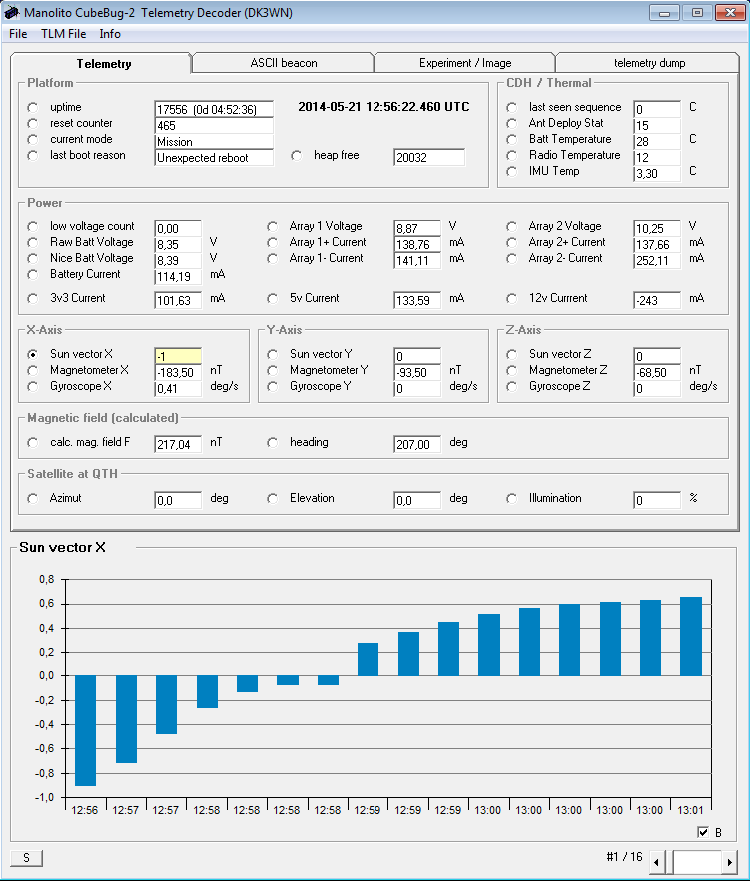Screen dimensions: 750x881
Task: Choose the Array 2+ Current radio button
Action: (x=511, y=242)
